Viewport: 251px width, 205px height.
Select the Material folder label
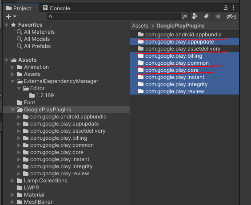[x=34, y=195]
